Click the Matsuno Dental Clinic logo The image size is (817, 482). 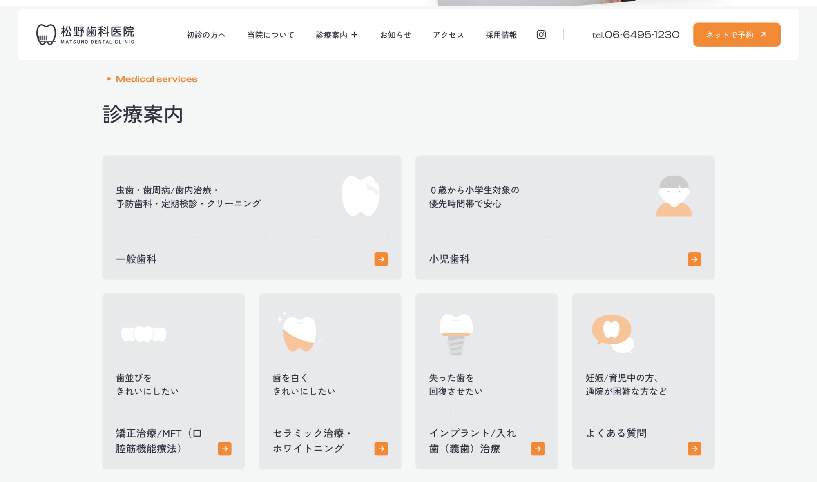pos(85,35)
